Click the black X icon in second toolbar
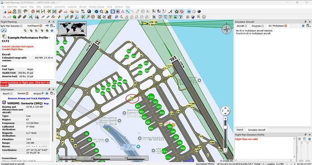Viewport: 312px width, 165px height. [154, 17]
